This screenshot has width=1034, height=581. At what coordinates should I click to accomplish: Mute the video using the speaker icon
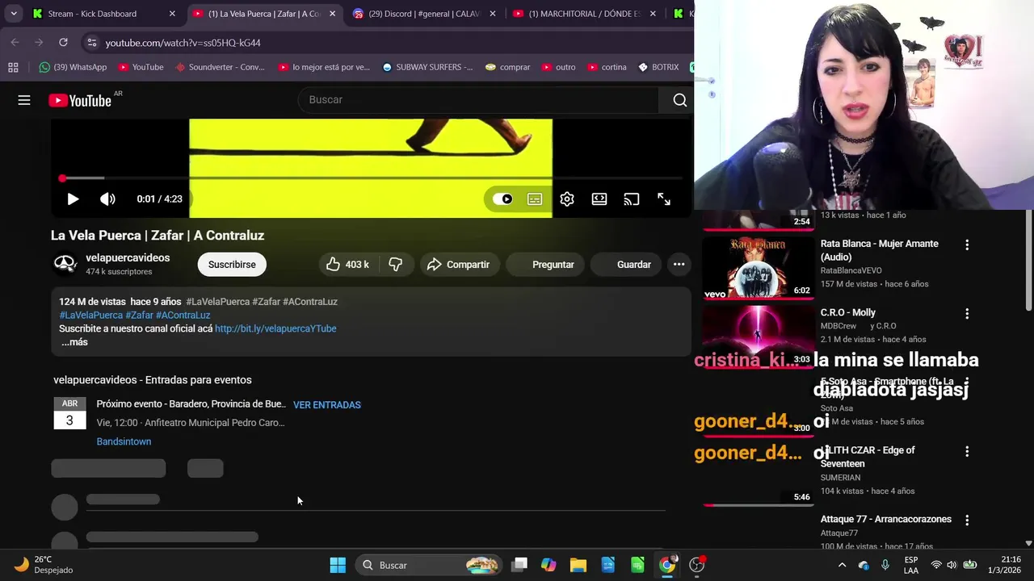(x=107, y=199)
